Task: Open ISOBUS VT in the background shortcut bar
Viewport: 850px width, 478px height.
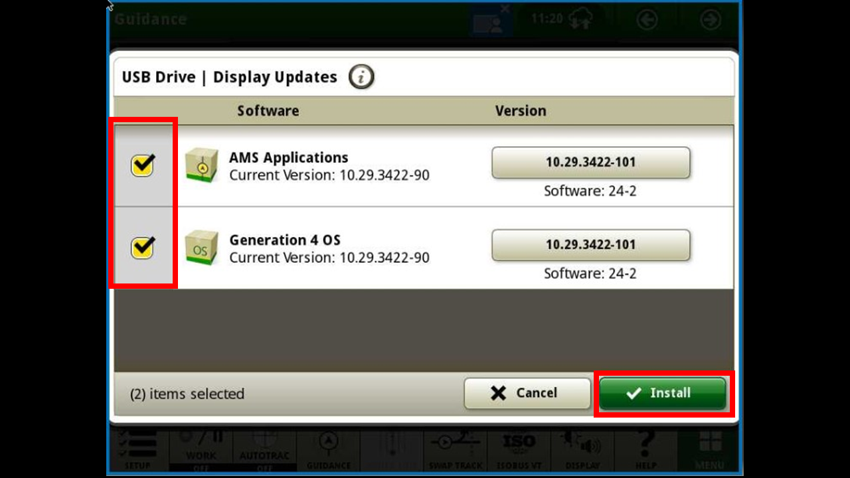Action: click(519, 451)
